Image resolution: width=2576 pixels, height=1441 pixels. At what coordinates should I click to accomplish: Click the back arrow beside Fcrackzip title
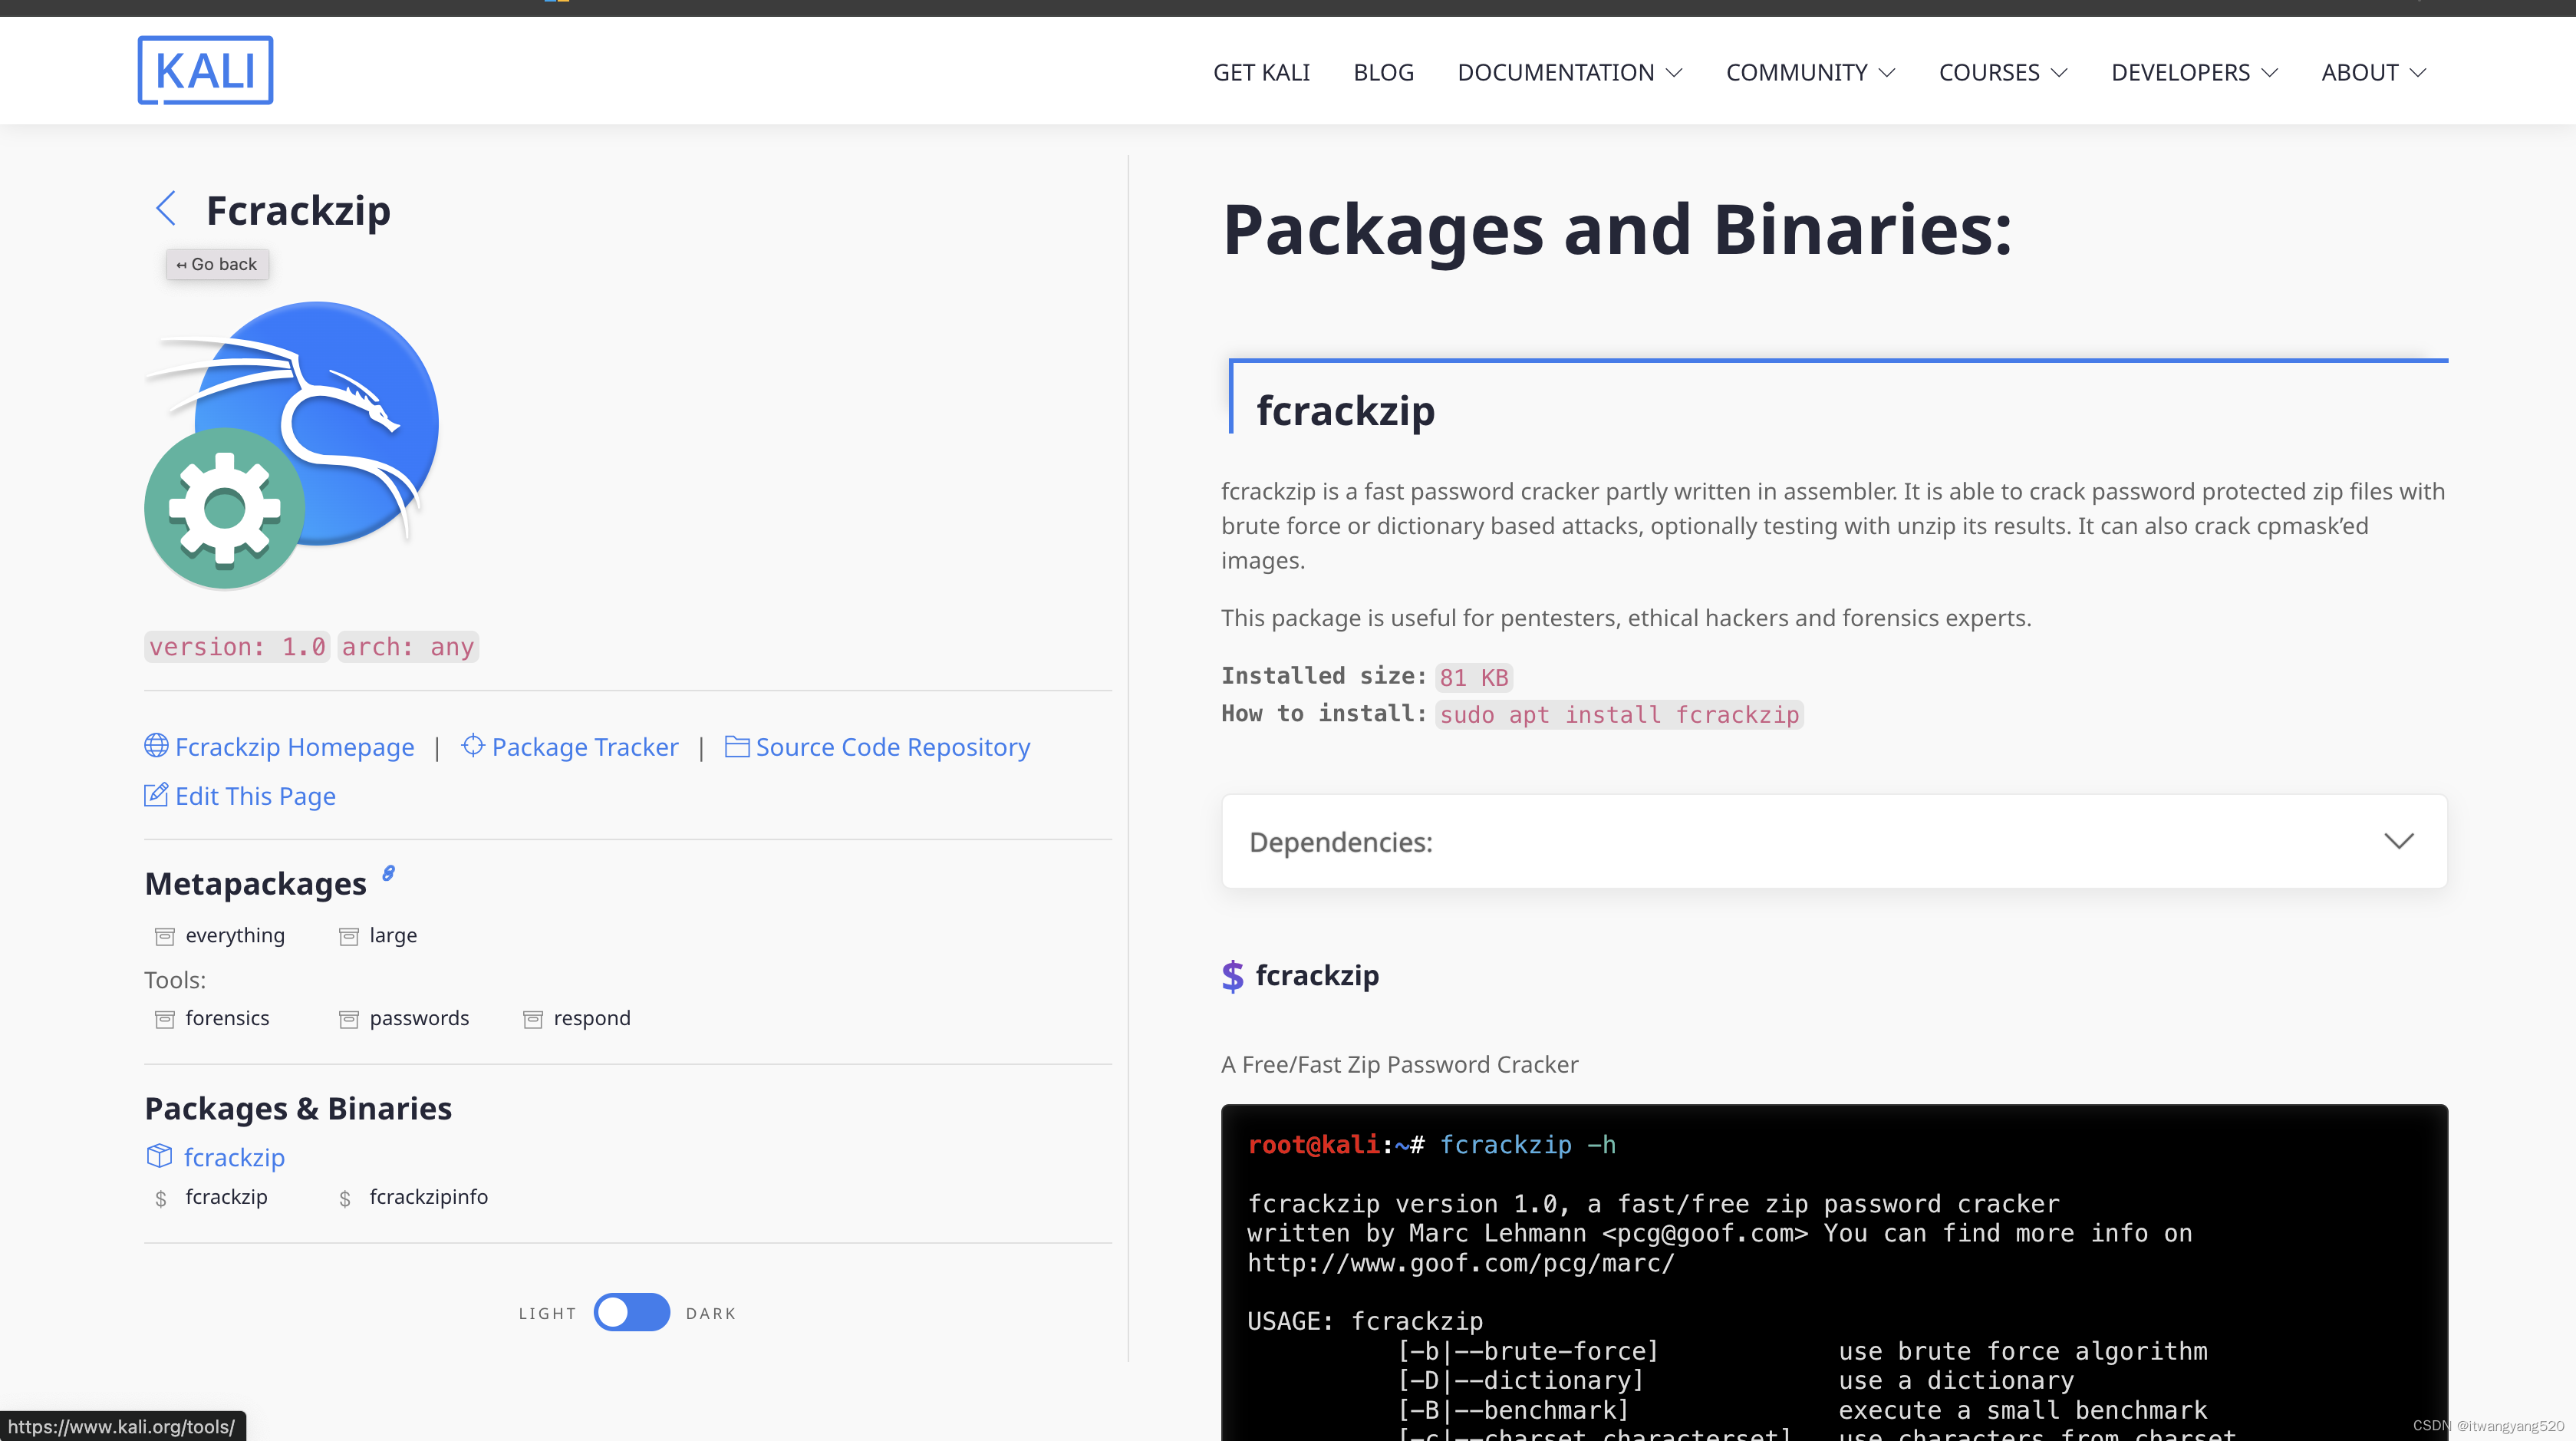coord(166,209)
